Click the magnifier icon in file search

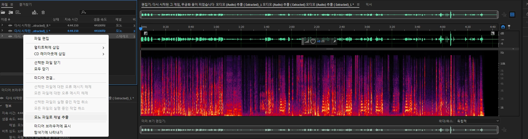(83, 12)
